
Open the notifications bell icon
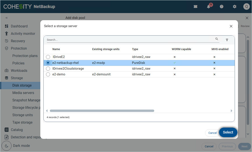pyautogui.click(x=209, y=7)
